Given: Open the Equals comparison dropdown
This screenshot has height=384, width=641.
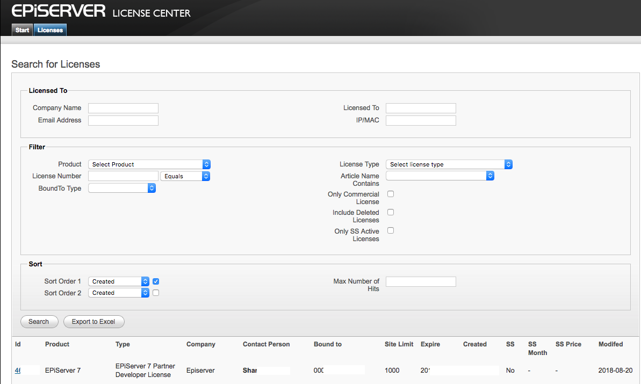Looking at the screenshot, I should pos(185,176).
